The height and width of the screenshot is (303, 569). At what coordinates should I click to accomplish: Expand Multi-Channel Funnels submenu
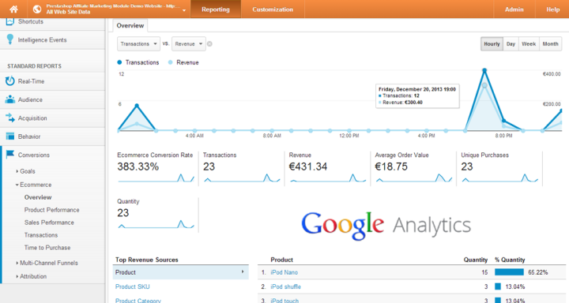click(47, 263)
